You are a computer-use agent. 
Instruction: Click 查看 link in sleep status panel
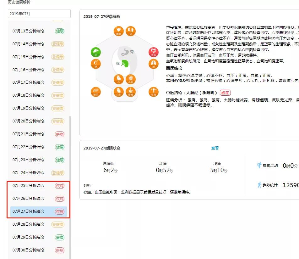point(215,148)
